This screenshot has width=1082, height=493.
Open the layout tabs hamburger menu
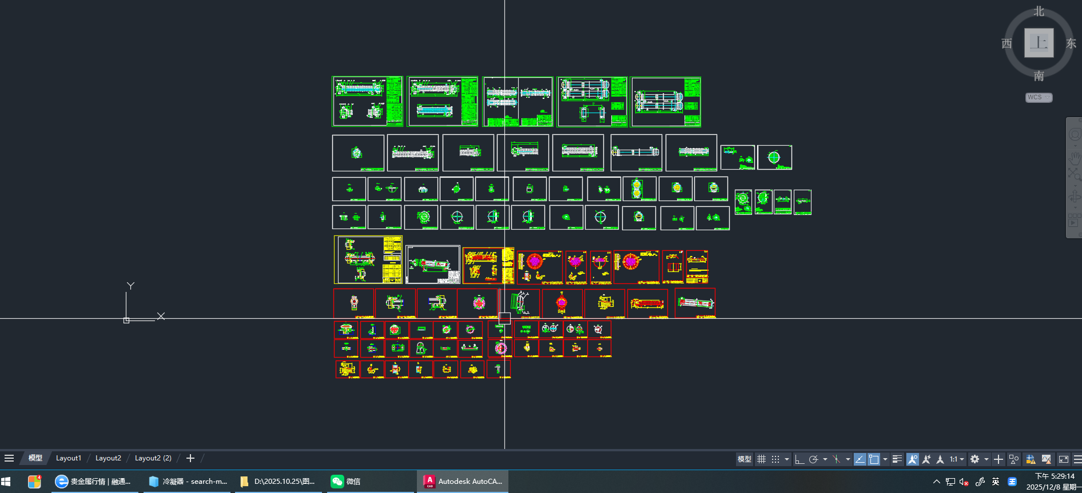point(9,458)
